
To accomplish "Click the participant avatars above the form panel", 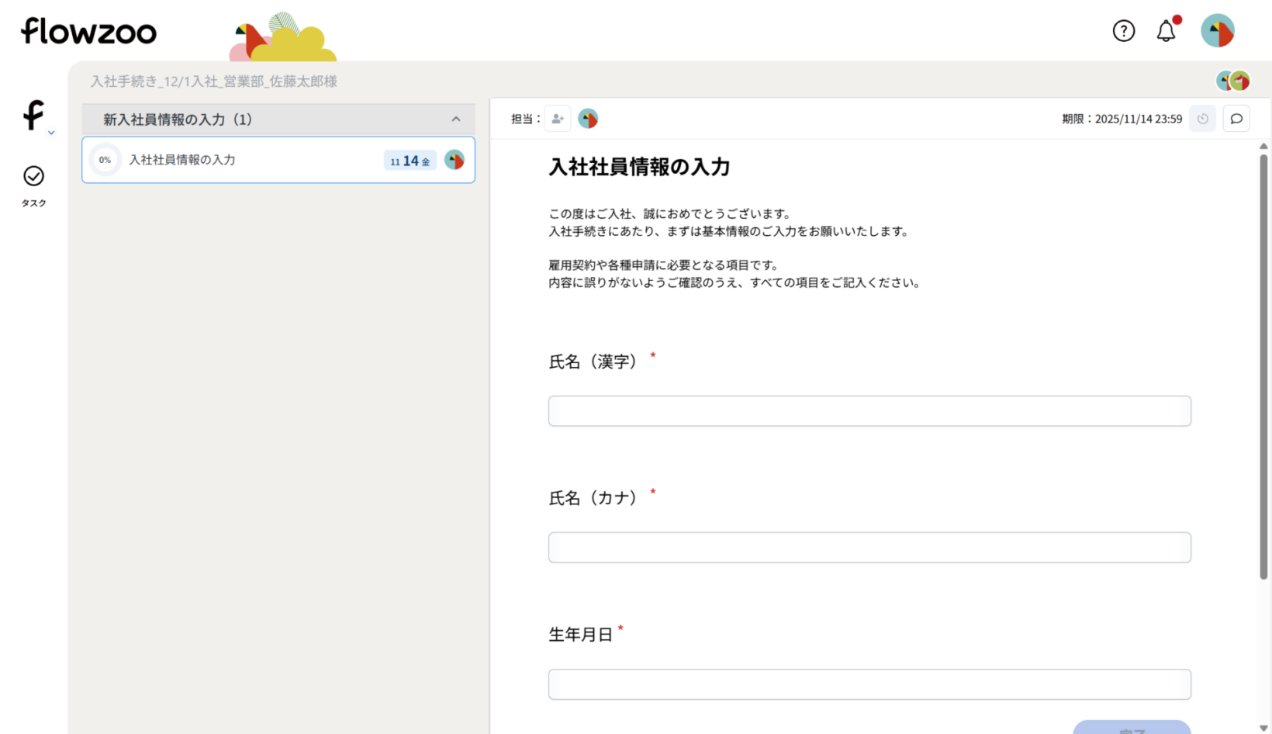I will coord(1232,81).
